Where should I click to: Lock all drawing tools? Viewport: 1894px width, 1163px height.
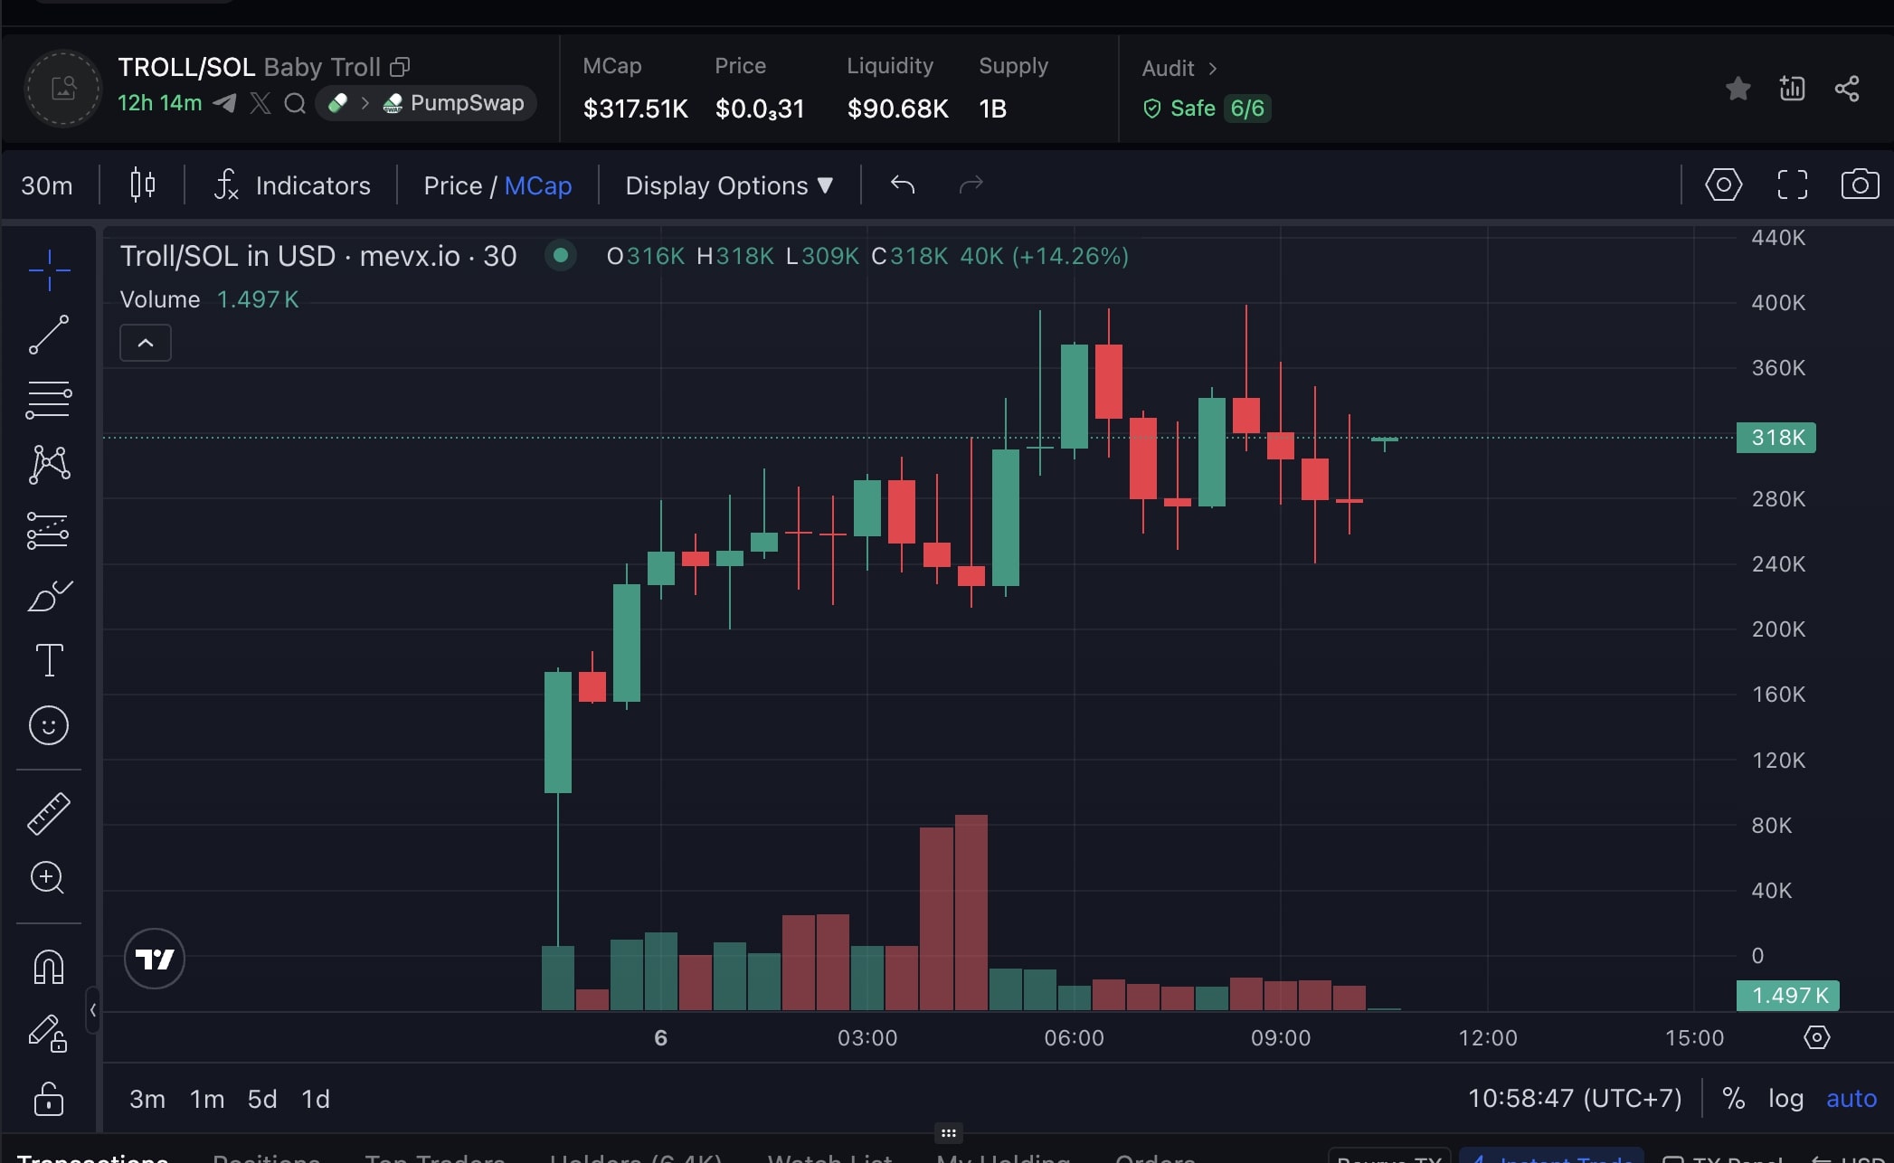(49, 1099)
